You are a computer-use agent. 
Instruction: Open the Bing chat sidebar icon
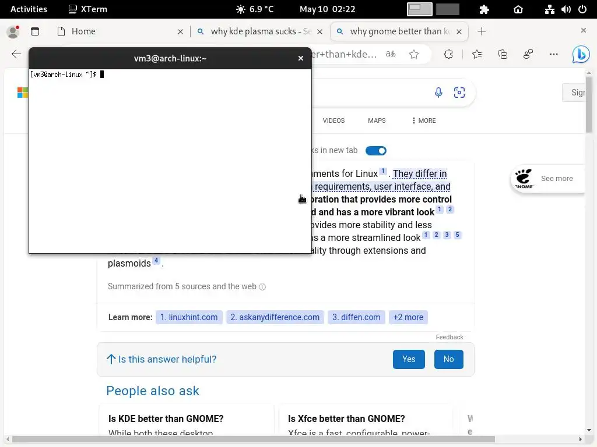(581, 54)
